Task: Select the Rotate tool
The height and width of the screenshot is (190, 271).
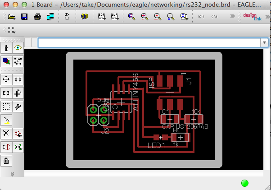Action: pyautogui.click(x=18, y=93)
